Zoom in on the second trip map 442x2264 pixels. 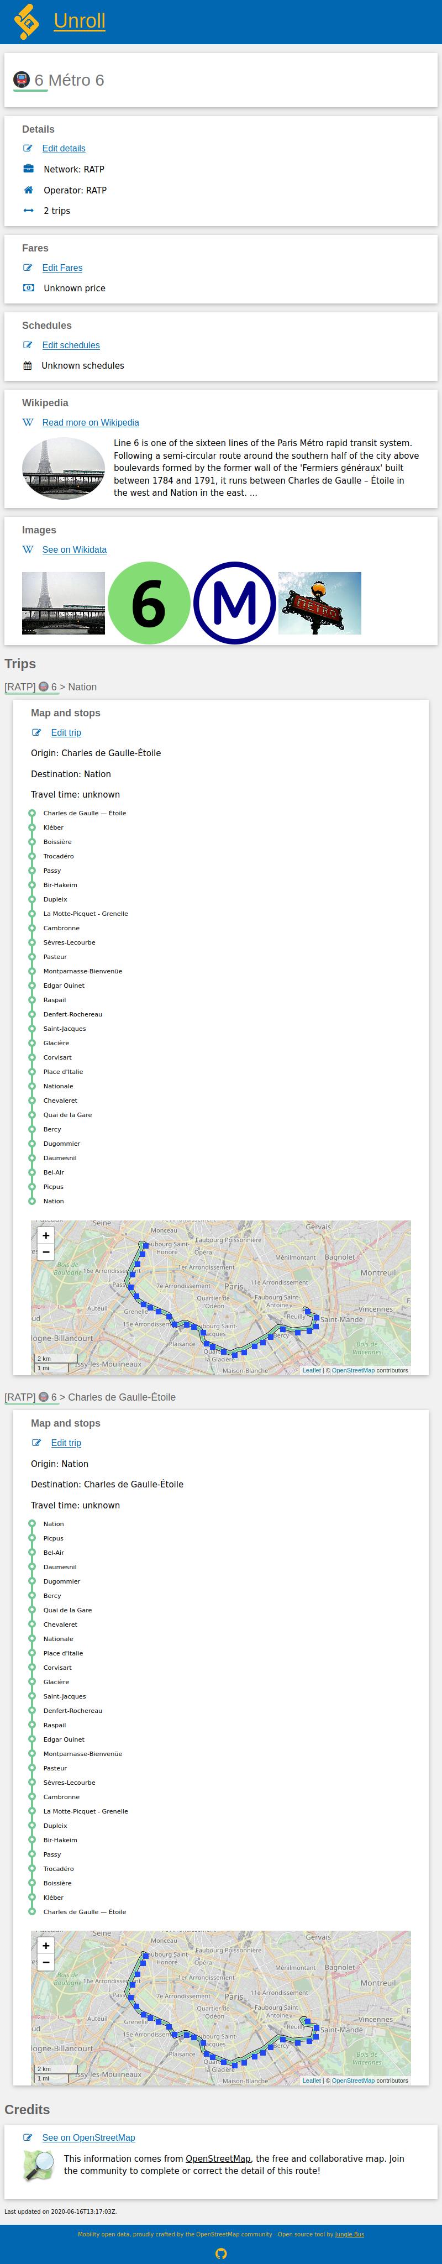pos(46,1946)
